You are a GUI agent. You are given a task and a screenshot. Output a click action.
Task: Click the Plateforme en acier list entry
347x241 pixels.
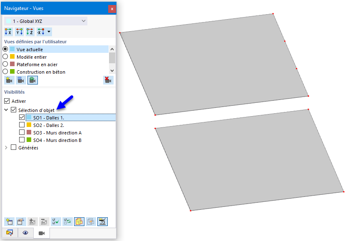coord(37,65)
